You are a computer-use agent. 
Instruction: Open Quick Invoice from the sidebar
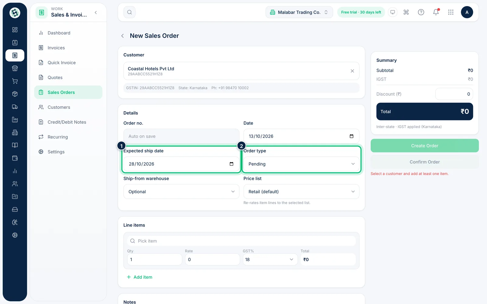pyautogui.click(x=68, y=63)
